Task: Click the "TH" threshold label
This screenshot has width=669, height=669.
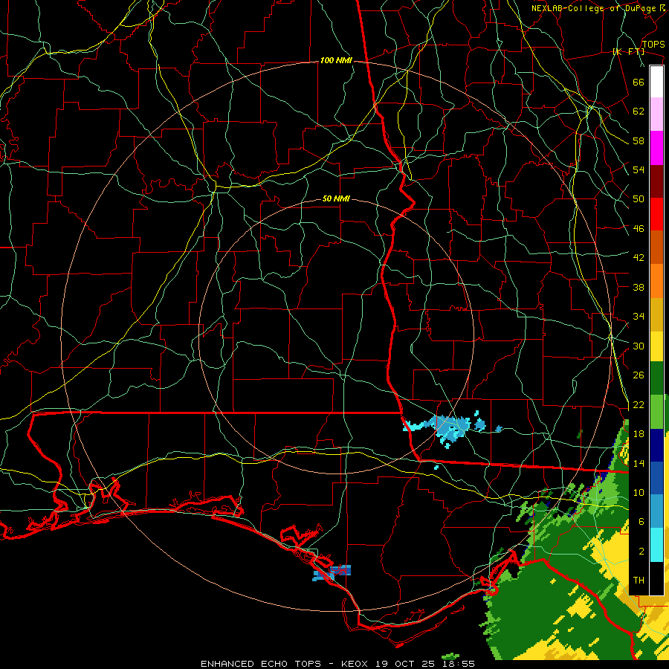Action: pos(639,581)
